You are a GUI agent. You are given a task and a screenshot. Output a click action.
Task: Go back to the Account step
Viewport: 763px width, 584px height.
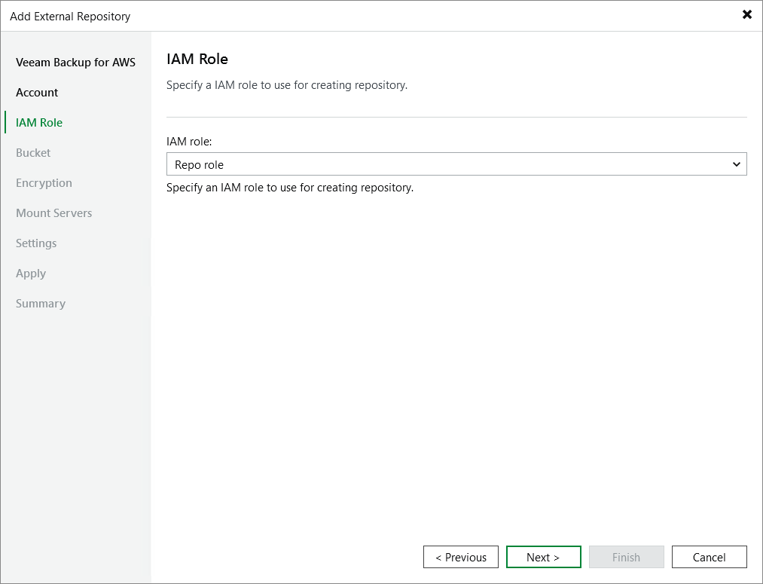[x=37, y=93]
